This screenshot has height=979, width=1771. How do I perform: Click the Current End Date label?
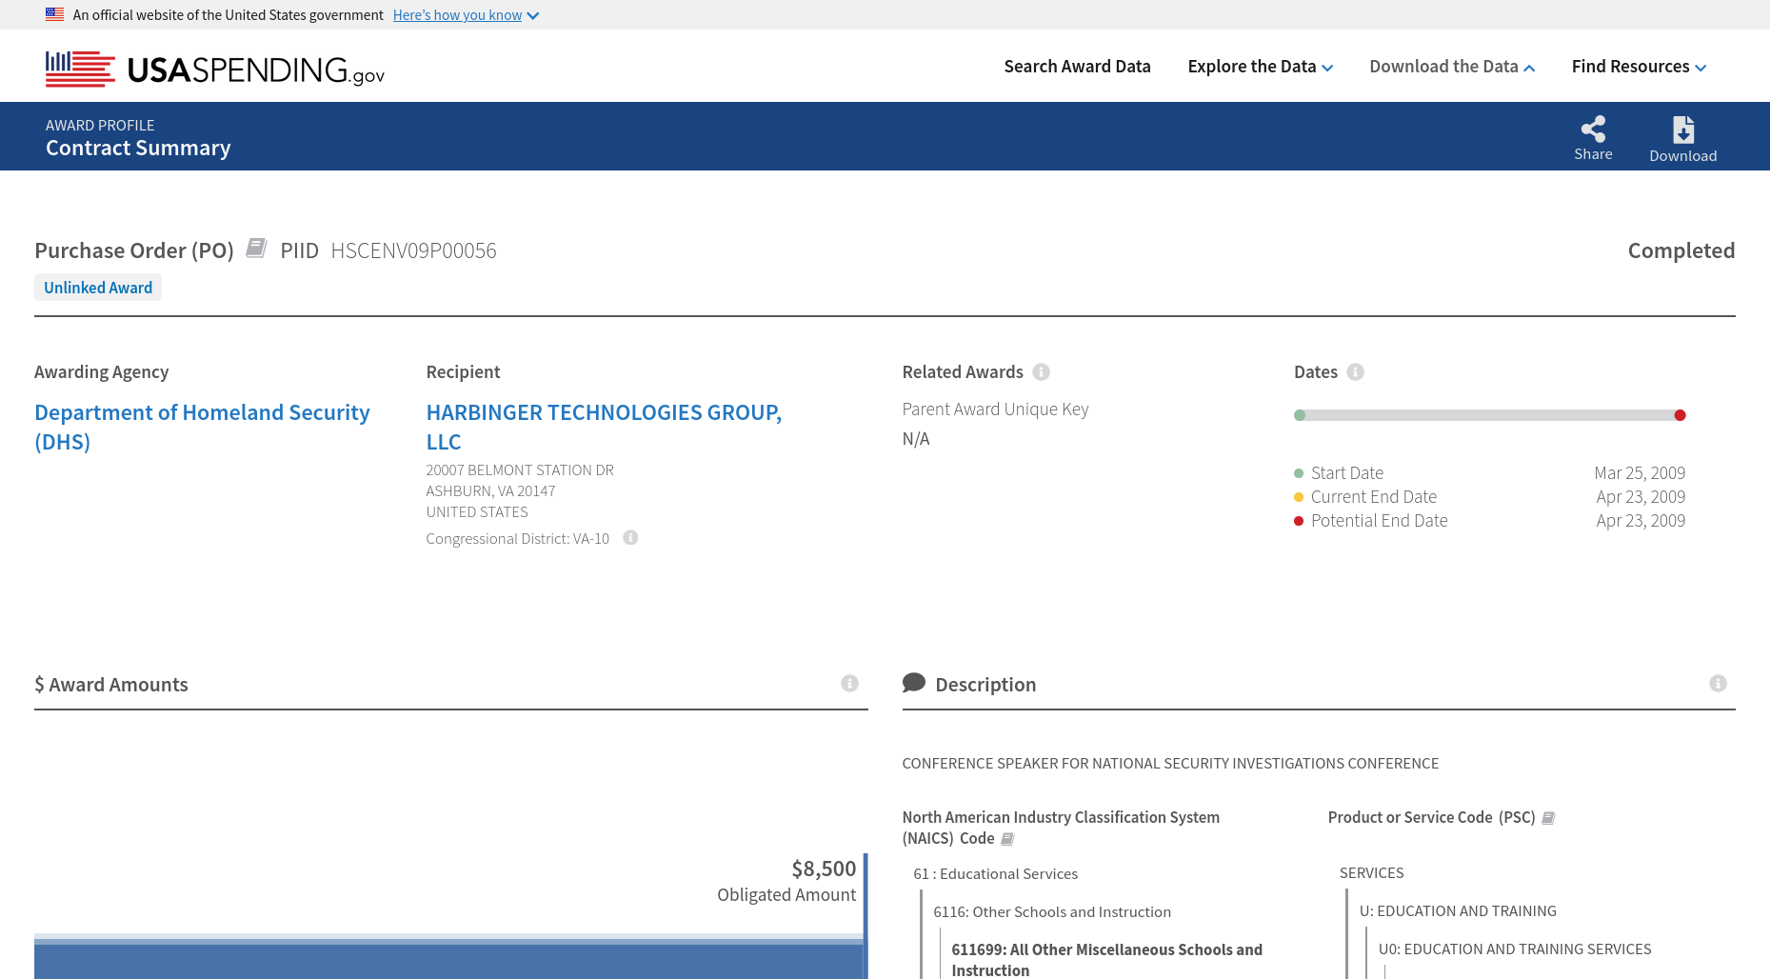[x=1374, y=497]
